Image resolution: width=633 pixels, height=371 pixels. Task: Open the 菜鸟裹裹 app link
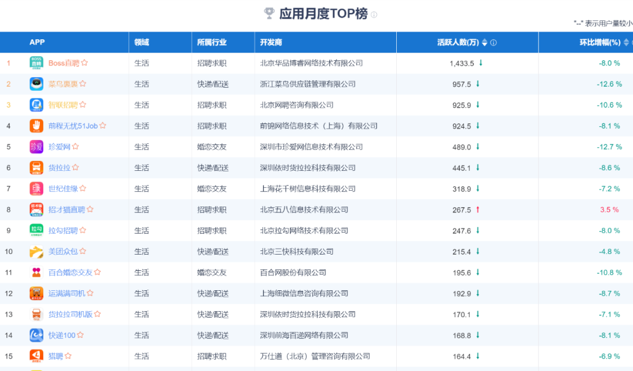(x=63, y=84)
